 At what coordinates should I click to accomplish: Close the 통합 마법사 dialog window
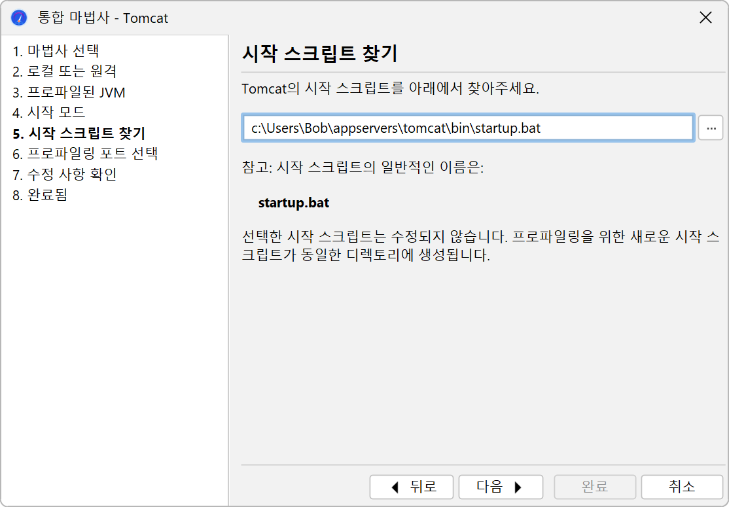(x=705, y=18)
